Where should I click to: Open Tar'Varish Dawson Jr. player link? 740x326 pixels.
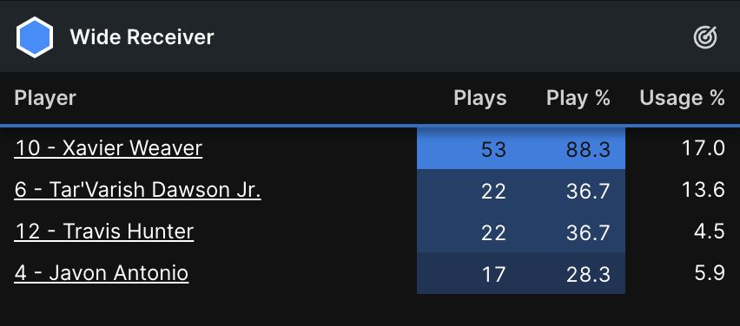[x=138, y=190]
